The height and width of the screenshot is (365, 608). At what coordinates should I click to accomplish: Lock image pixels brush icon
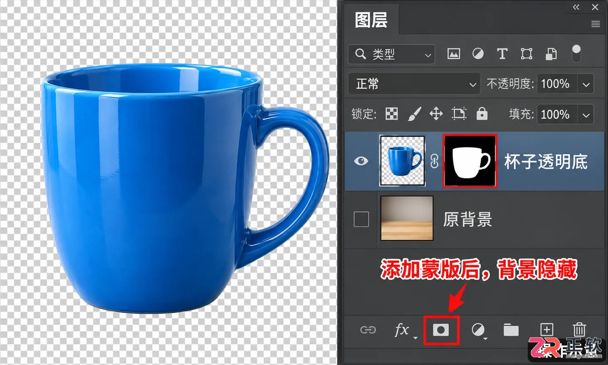[415, 114]
